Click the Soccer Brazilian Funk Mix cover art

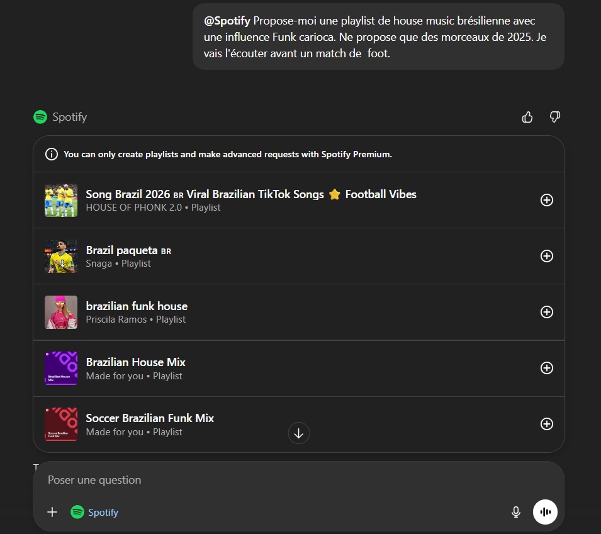coord(60,424)
